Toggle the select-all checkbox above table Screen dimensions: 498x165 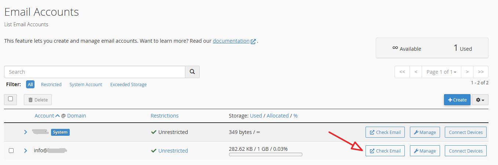click(10, 99)
